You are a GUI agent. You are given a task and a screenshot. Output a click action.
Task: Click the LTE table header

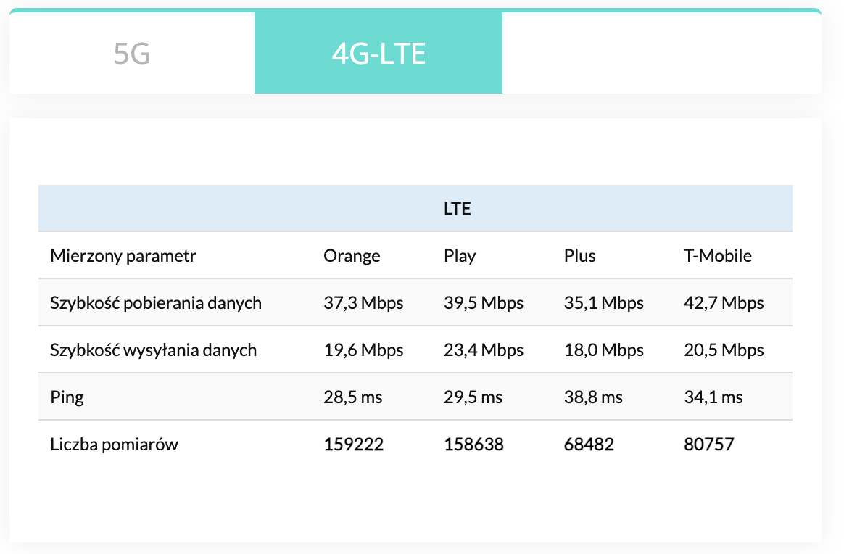(457, 209)
